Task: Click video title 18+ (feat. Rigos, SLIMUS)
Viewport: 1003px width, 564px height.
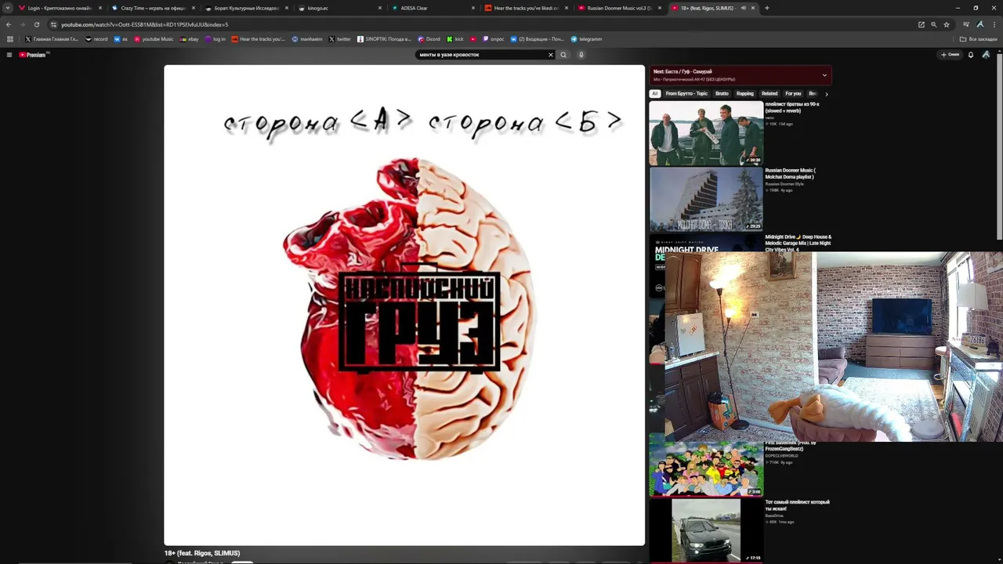Action: (202, 553)
